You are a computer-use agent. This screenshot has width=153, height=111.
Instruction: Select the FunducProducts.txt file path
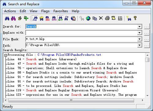(x=69, y=55)
